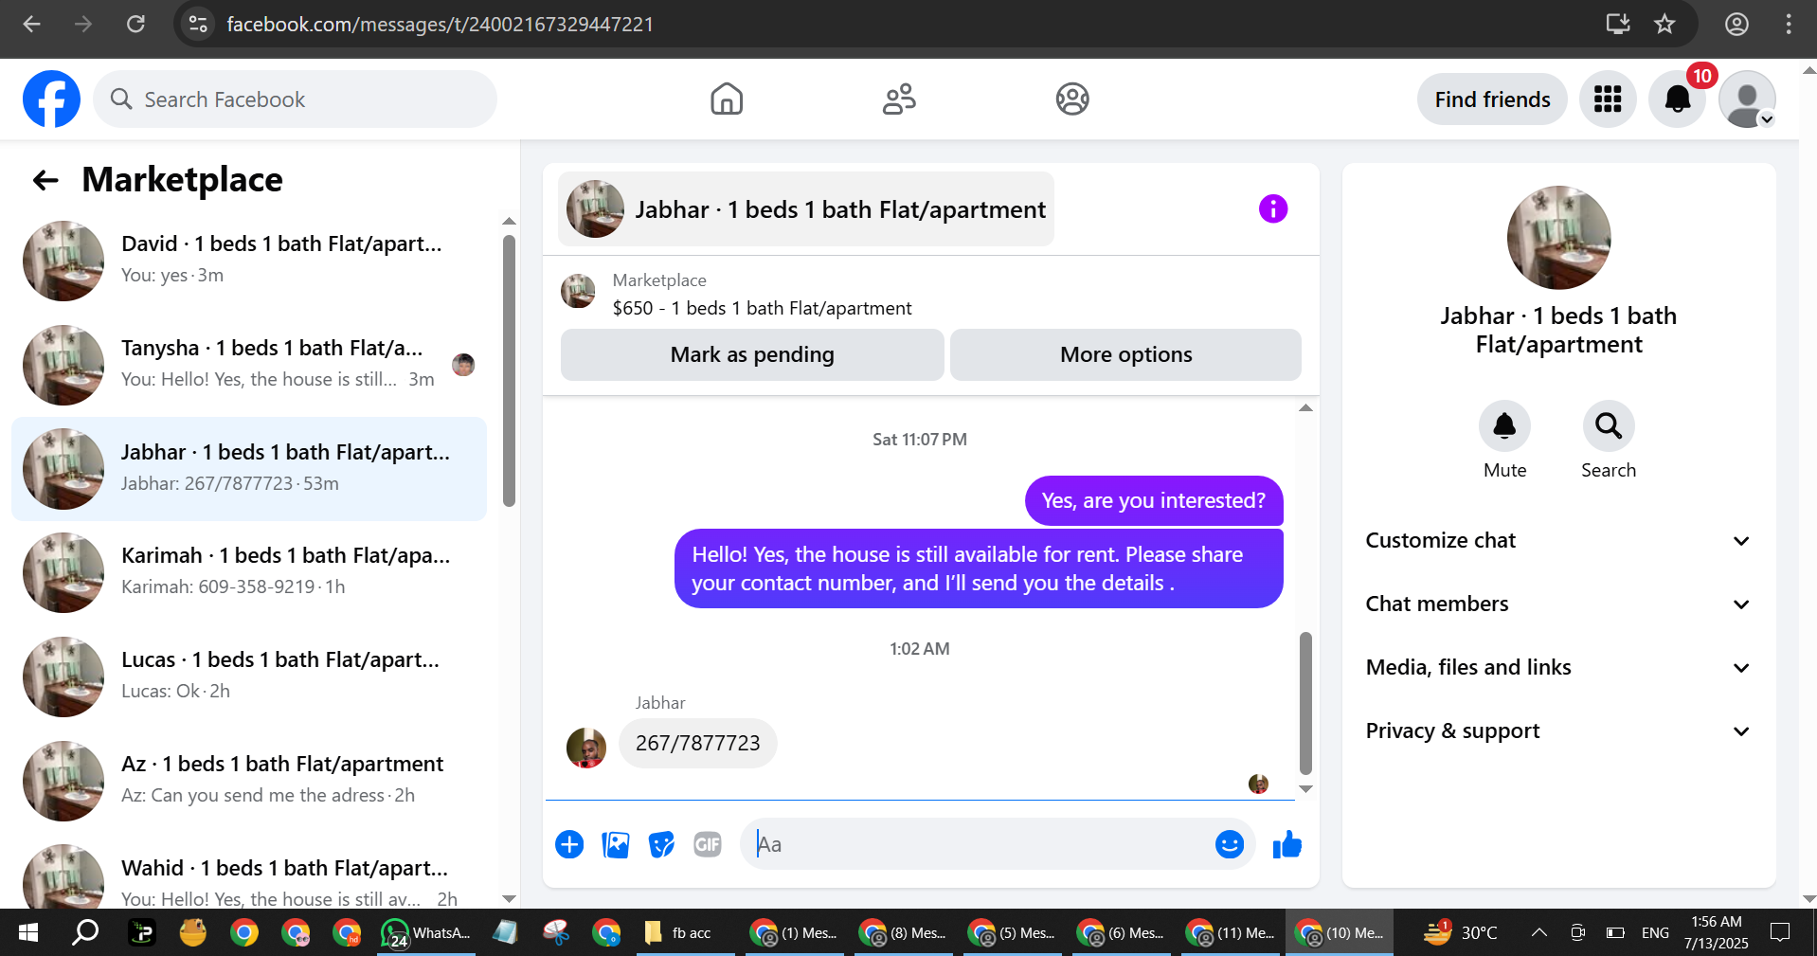This screenshot has height=956, width=1817.
Task: Click the chat scroll down arrow
Action: pos(1305,788)
